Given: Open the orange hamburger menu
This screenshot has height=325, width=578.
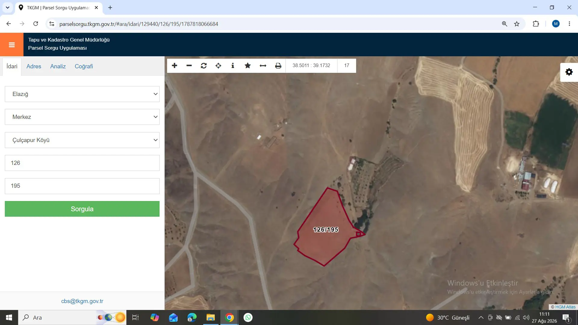Looking at the screenshot, I should pyautogui.click(x=12, y=45).
